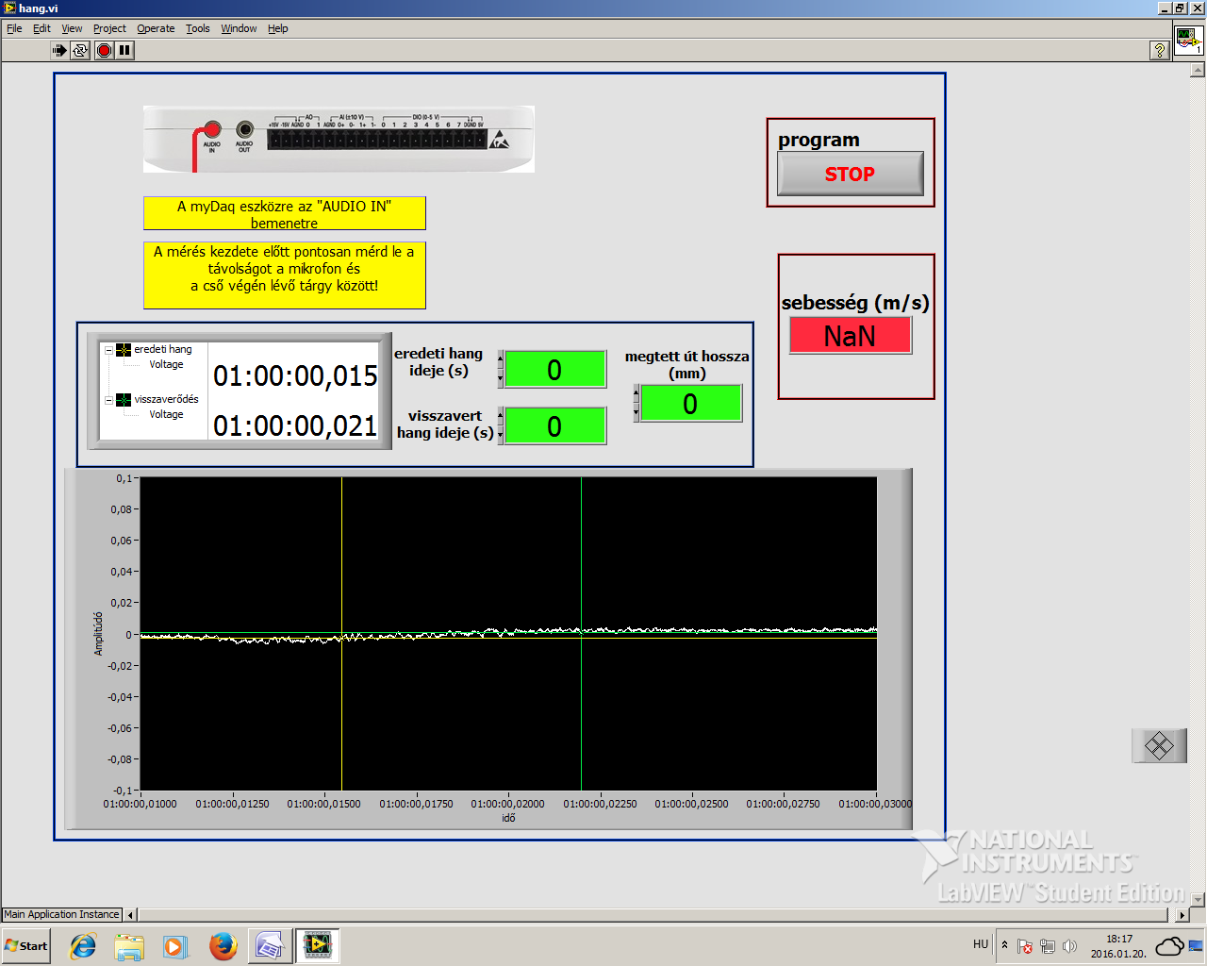The height and width of the screenshot is (966, 1207).
Task: Click the VI connector pane icon at top right
Action: coord(1188,42)
